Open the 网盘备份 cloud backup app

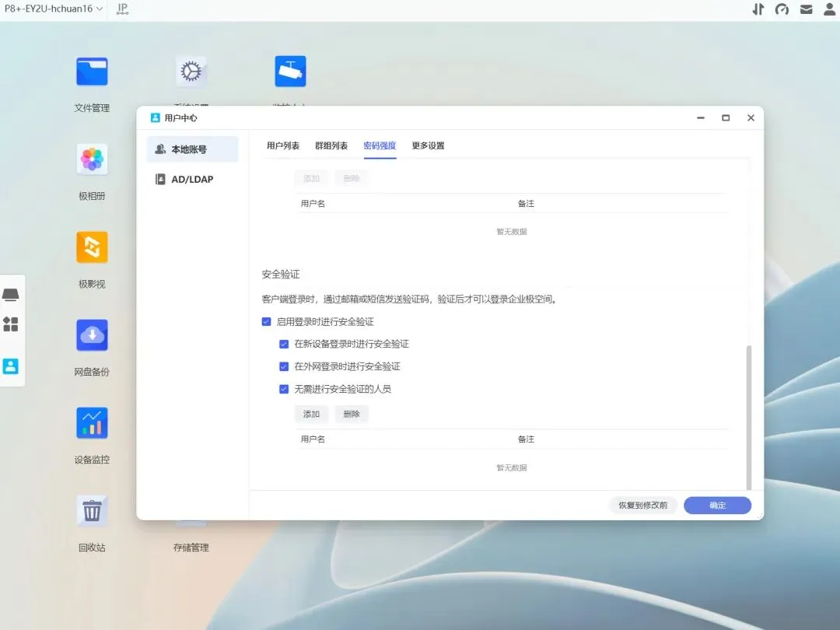(92, 334)
